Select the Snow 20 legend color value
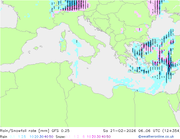The height and width of the screenshot is (139, 180). (94, 137)
